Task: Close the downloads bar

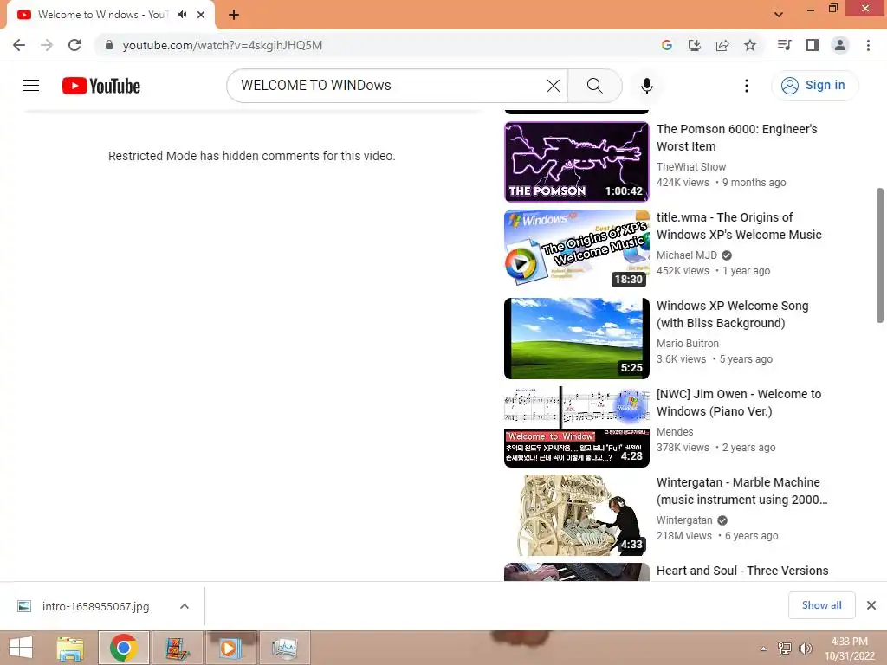Action: 871,605
